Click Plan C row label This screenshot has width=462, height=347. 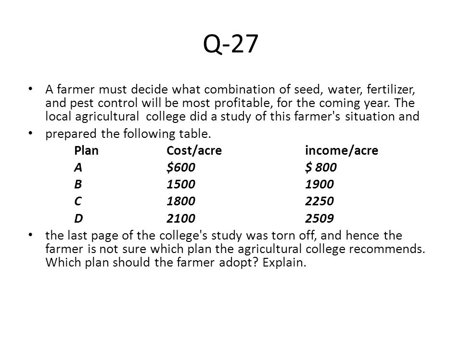pos(78,201)
